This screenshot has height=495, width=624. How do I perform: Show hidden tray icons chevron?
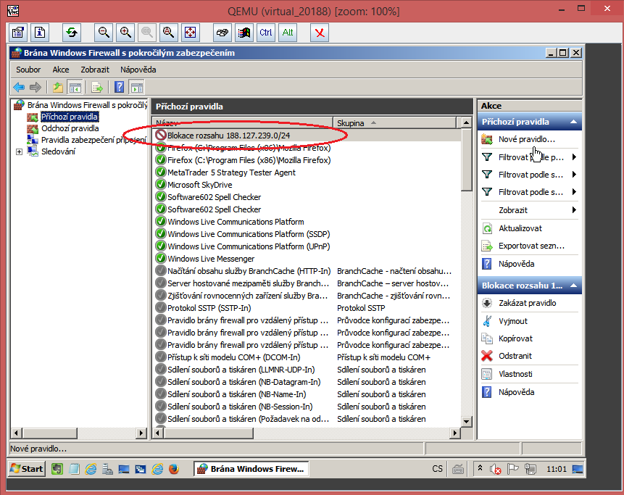tap(480, 468)
